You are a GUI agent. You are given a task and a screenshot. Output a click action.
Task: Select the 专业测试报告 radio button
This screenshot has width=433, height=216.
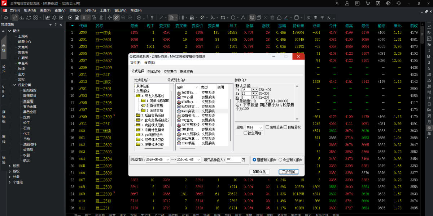[x=280, y=159]
